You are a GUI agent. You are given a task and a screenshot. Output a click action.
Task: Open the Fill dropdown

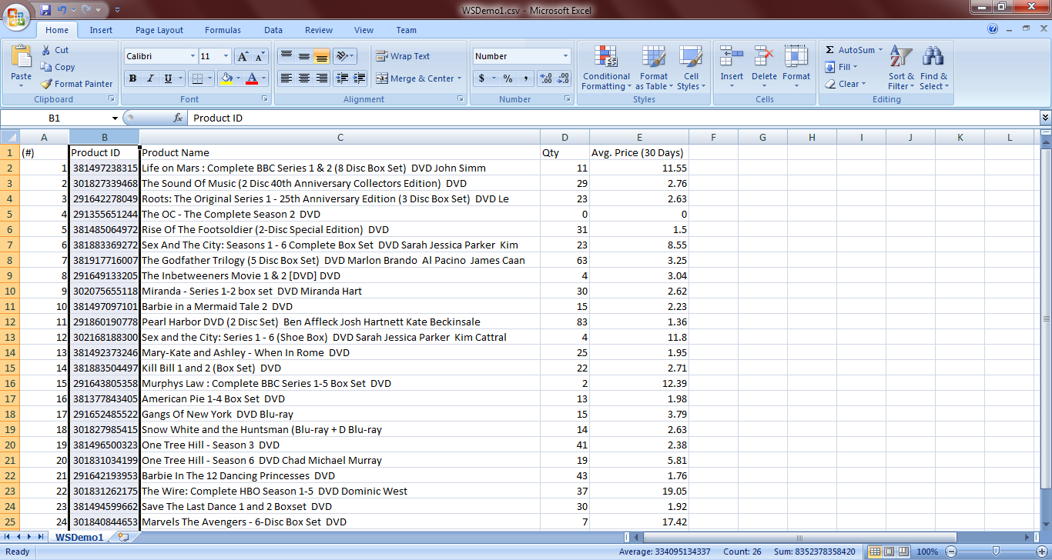(843, 67)
